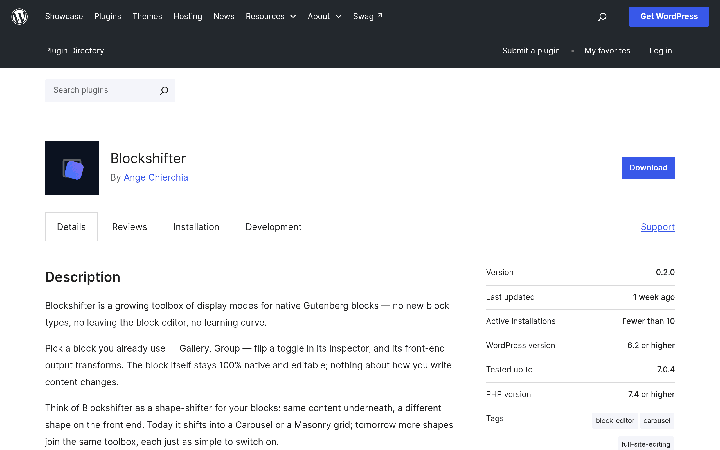This screenshot has width=720, height=450.
Task: Click the '6.2 or higher' WordPress version value
Action: (x=651, y=345)
